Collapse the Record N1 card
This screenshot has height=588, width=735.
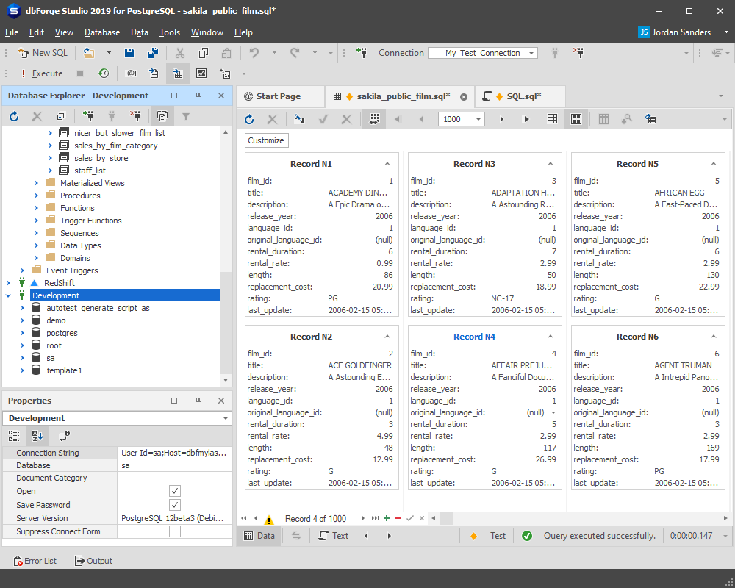tap(387, 164)
